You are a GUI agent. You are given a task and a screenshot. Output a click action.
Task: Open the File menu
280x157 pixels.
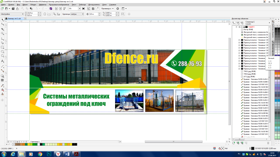[3, 5]
